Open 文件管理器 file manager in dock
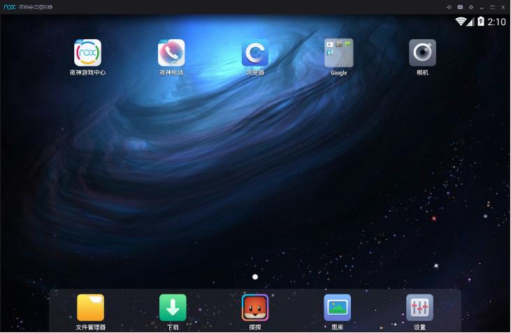Viewport: 511px width, 333px height. point(90,308)
